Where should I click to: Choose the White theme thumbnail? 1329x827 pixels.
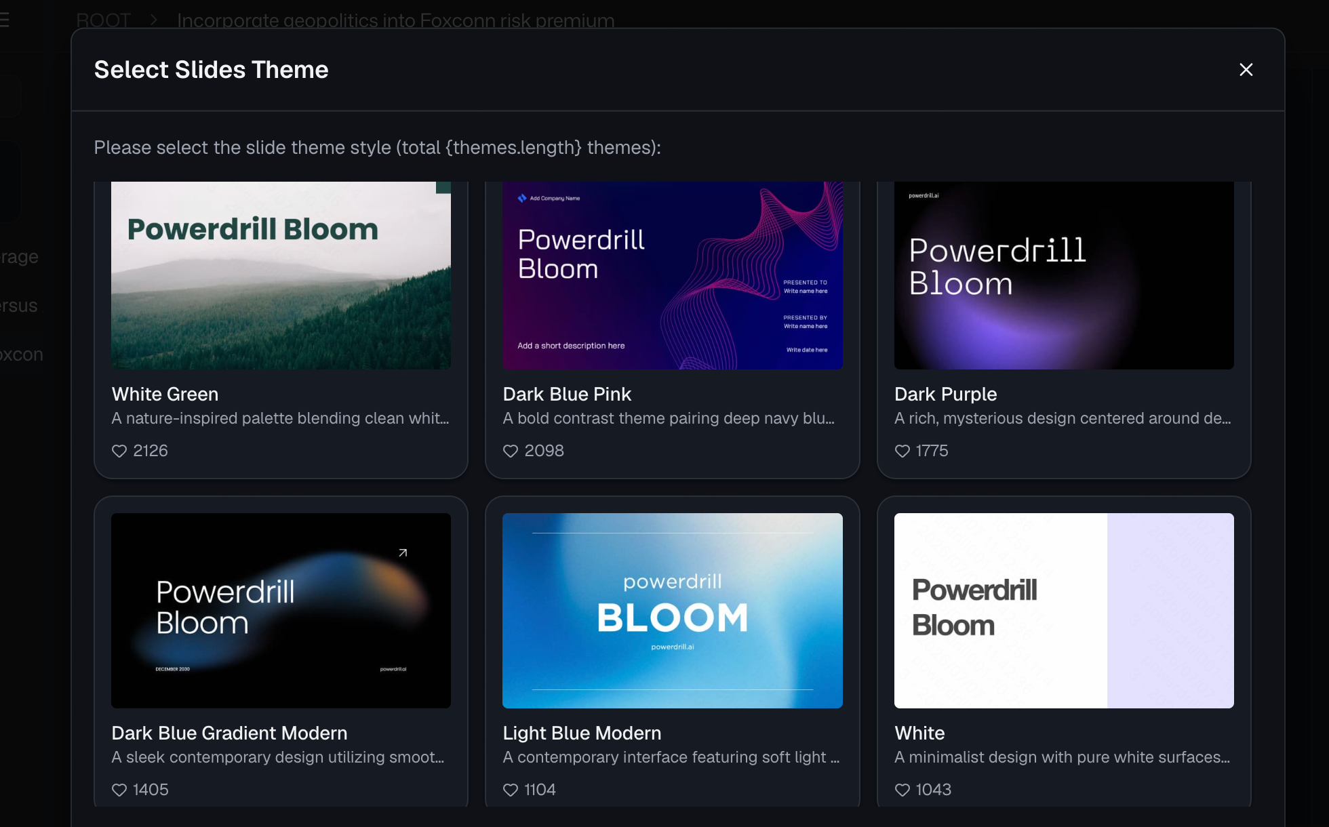tap(1064, 611)
